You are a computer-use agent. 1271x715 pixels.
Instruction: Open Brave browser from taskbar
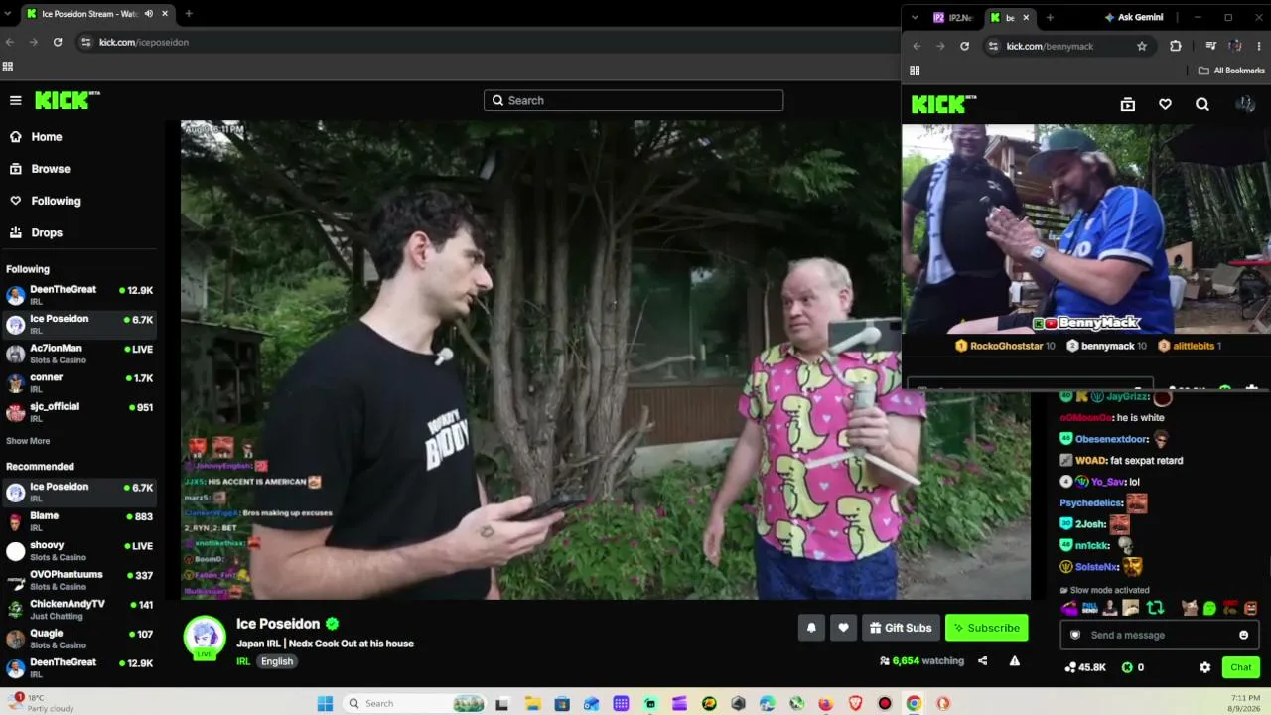click(856, 703)
